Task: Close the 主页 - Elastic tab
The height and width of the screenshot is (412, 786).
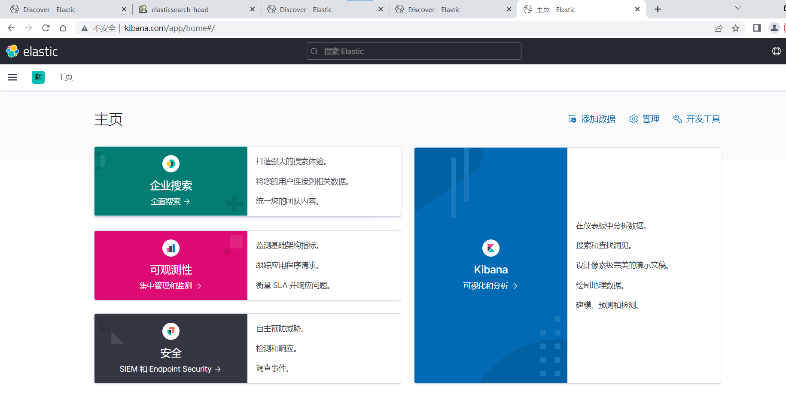Action: pyautogui.click(x=637, y=9)
